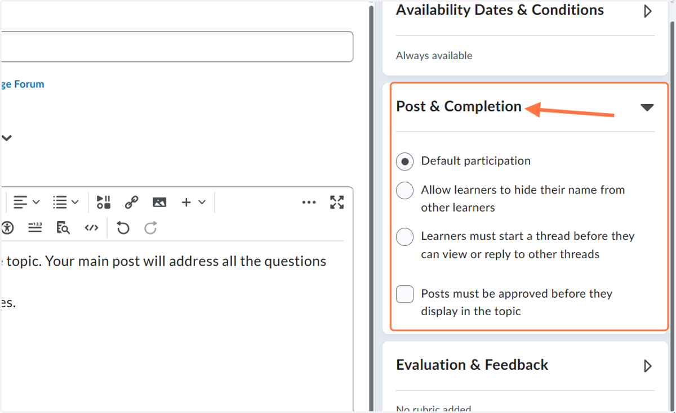The image size is (676, 413).
Task: Click the Undo arrow
Action: click(123, 228)
